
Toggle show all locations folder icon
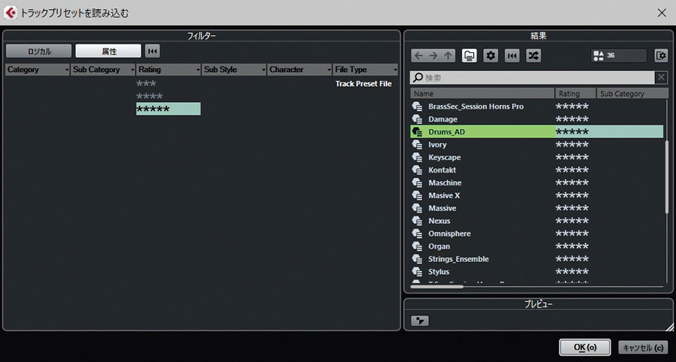pyautogui.click(x=469, y=56)
